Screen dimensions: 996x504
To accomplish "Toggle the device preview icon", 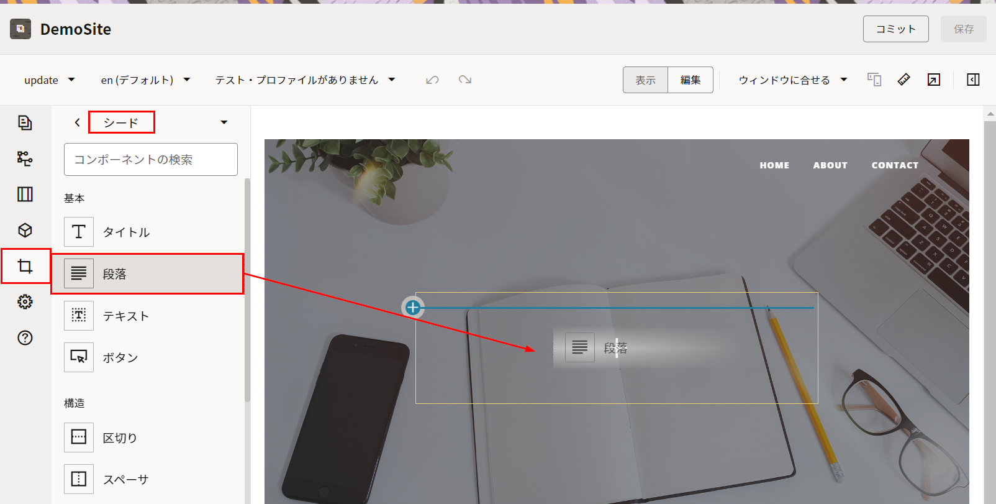I will (x=874, y=80).
